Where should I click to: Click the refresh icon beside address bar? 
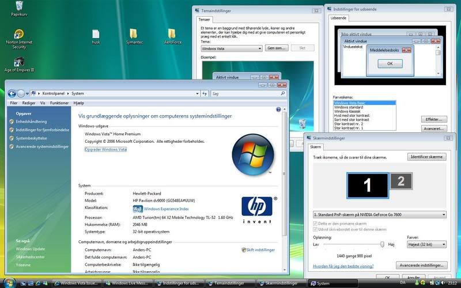point(205,93)
